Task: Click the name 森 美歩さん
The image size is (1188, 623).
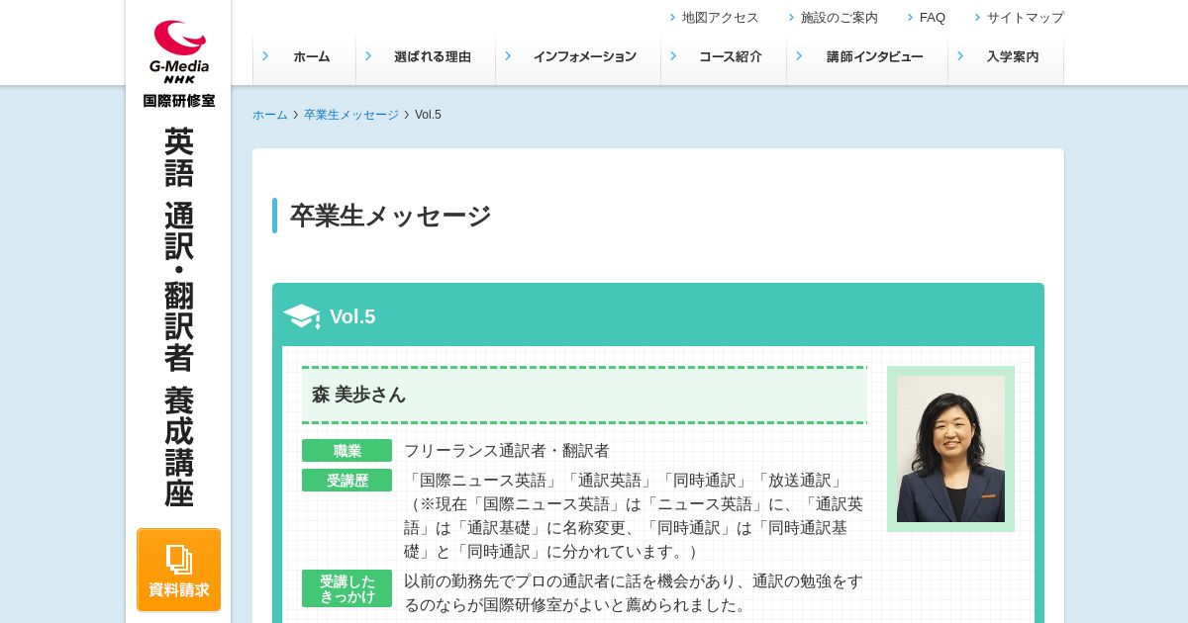Action: [x=358, y=395]
